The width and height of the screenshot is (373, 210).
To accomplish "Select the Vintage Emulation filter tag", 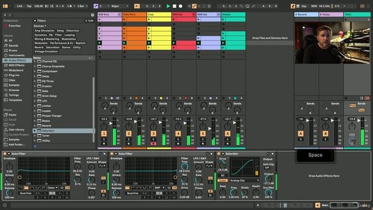I will (46, 51).
